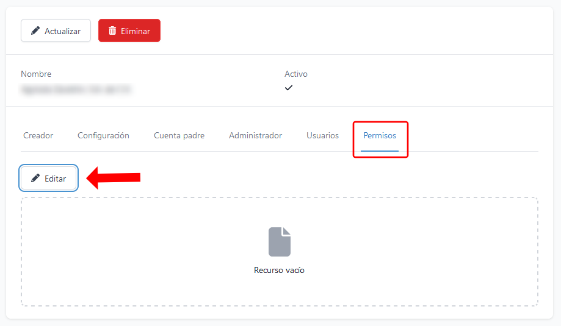This screenshot has height=326, width=561.
Task: Click the pencil icon in the Editar button
Action: pyautogui.click(x=35, y=179)
